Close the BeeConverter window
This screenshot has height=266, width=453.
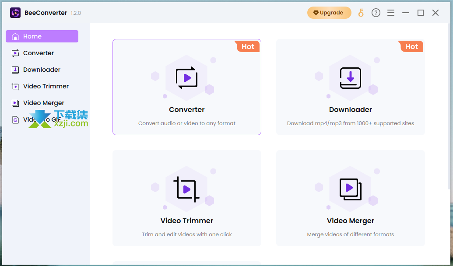pyautogui.click(x=435, y=13)
